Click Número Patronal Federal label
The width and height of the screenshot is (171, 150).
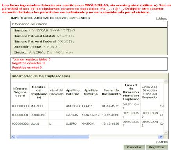point(35,41)
